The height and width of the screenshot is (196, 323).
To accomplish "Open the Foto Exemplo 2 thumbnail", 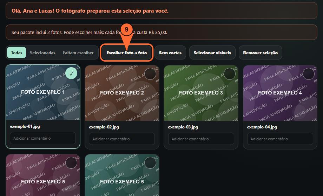I will [x=122, y=93].
